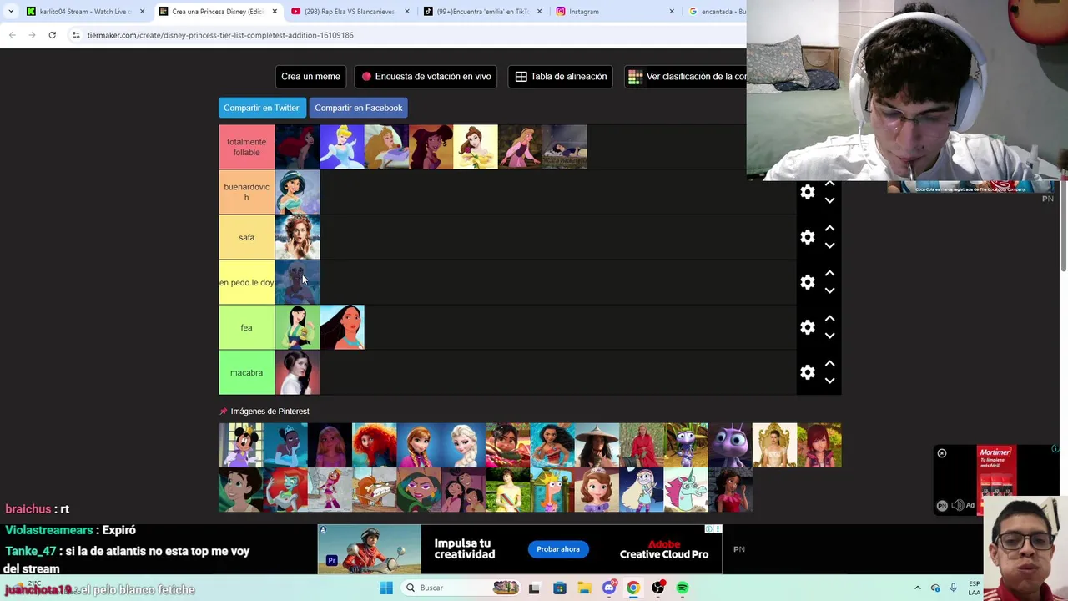Open Discord from taskbar
This screenshot has height=601, width=1068.
(x=608, y=588)
